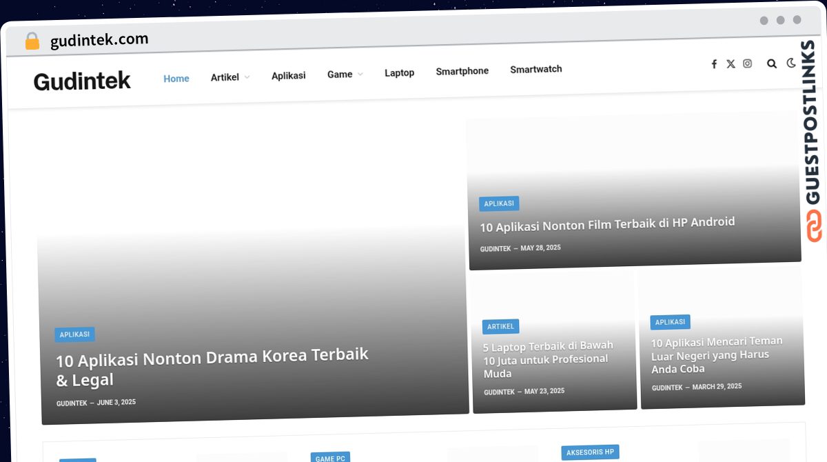Activate the APLIKASI category badge on main article
827x462 pixels.
[x=74, y=334]
